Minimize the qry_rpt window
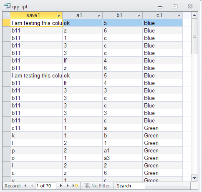Screen dimensions: 202x192 click(160, 7)
